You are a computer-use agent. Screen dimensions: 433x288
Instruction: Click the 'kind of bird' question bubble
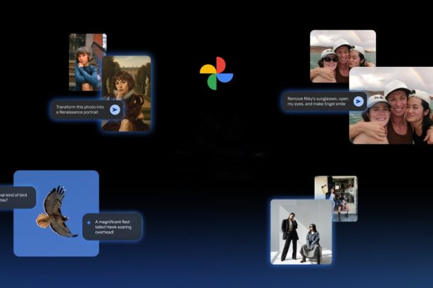coord(17,197)
